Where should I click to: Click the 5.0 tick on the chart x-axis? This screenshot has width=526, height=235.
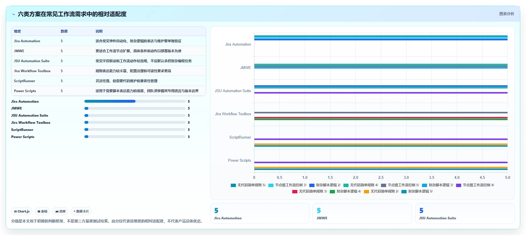click(x=507, y=177)
